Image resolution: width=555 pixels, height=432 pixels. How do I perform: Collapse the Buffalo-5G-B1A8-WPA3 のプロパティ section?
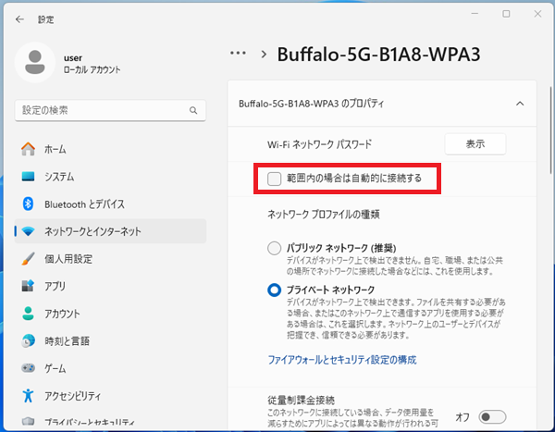click(x=520, y=104)
